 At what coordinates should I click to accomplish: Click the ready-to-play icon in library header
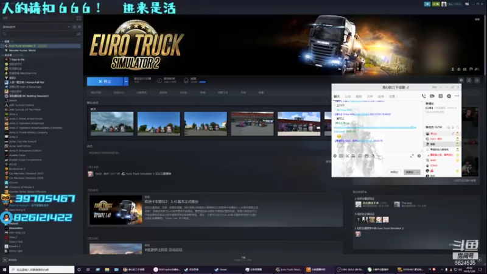(x=79, y=27)
